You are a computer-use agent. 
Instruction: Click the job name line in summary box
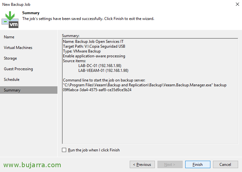coord(93,42)
